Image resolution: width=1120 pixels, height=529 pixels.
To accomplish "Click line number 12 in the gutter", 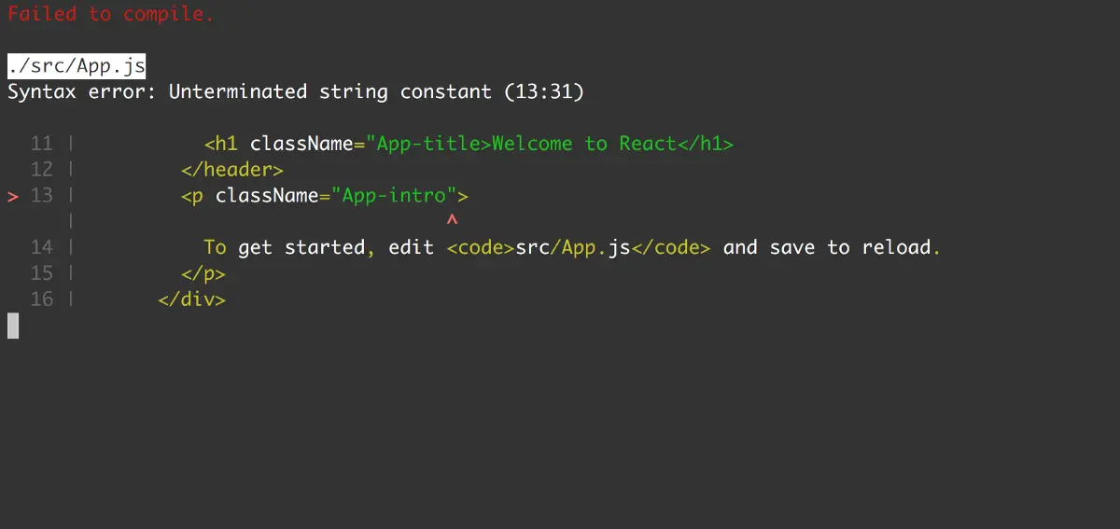I will [x=42, y=170].
